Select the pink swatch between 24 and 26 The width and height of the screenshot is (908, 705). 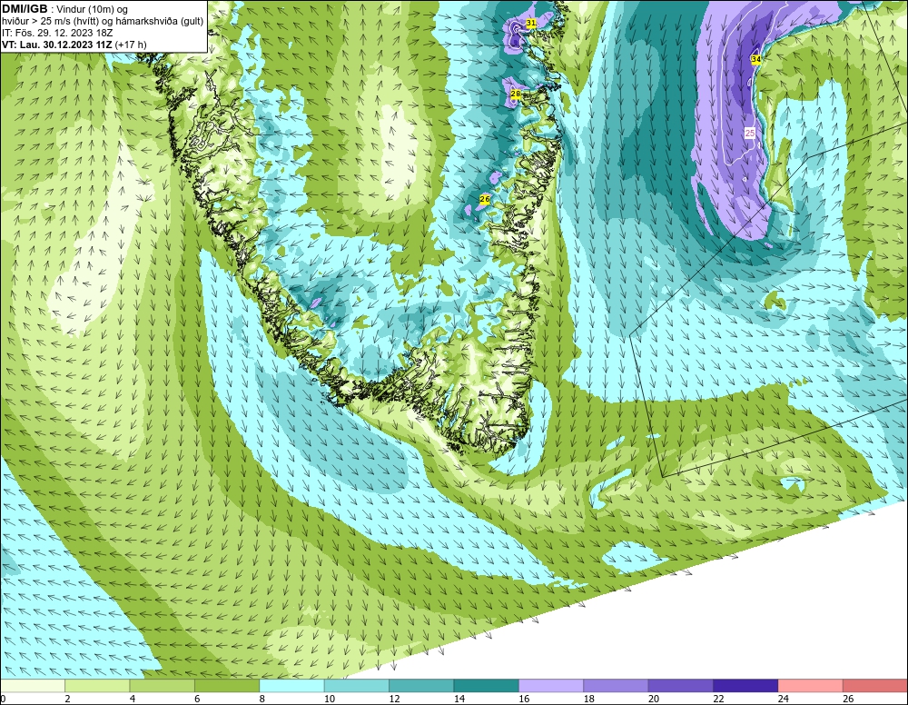[x=811, y=686]
